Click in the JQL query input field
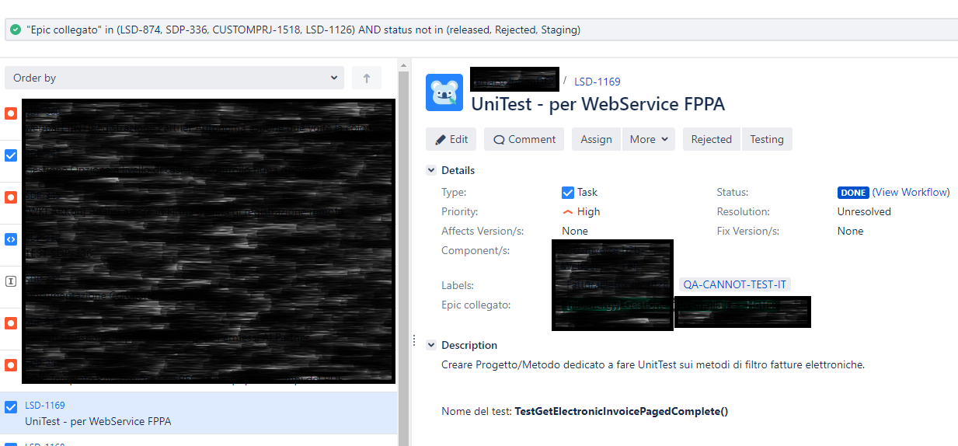The height and width of the screenshot is (446, 958). tap(482, 30)
